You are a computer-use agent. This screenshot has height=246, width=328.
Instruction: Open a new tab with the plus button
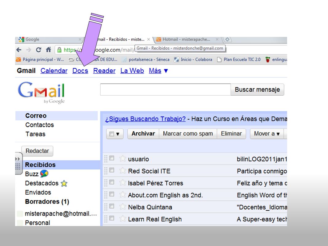point(227,39)
